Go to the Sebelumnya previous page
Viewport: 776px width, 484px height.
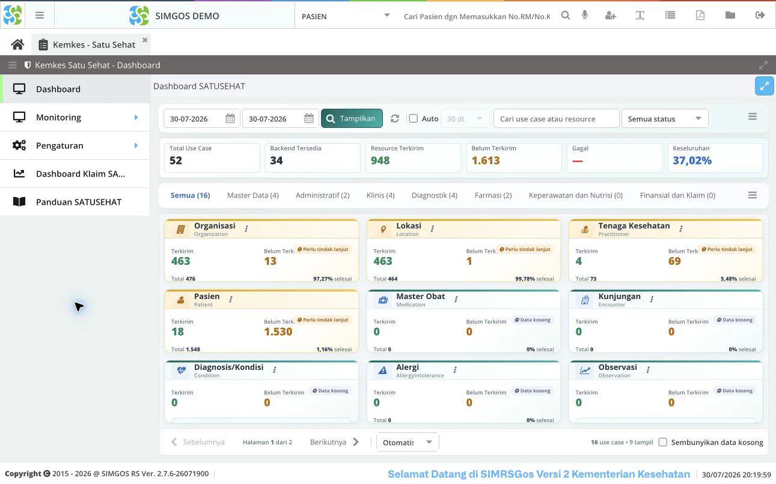[198, 442]
